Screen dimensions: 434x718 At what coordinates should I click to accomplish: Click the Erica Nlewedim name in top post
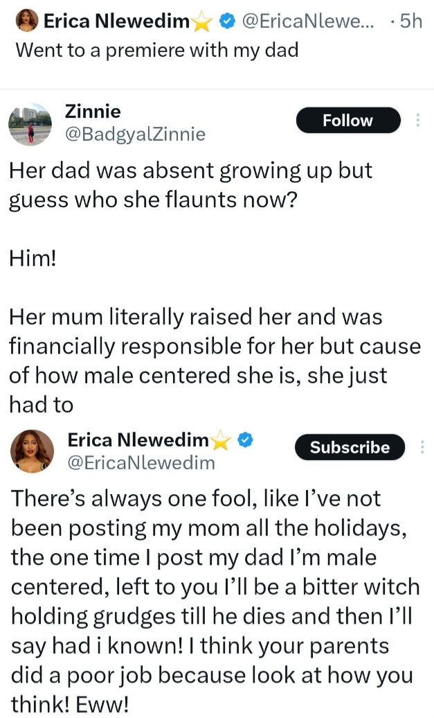pyautogui.click(x=116, y=22)
